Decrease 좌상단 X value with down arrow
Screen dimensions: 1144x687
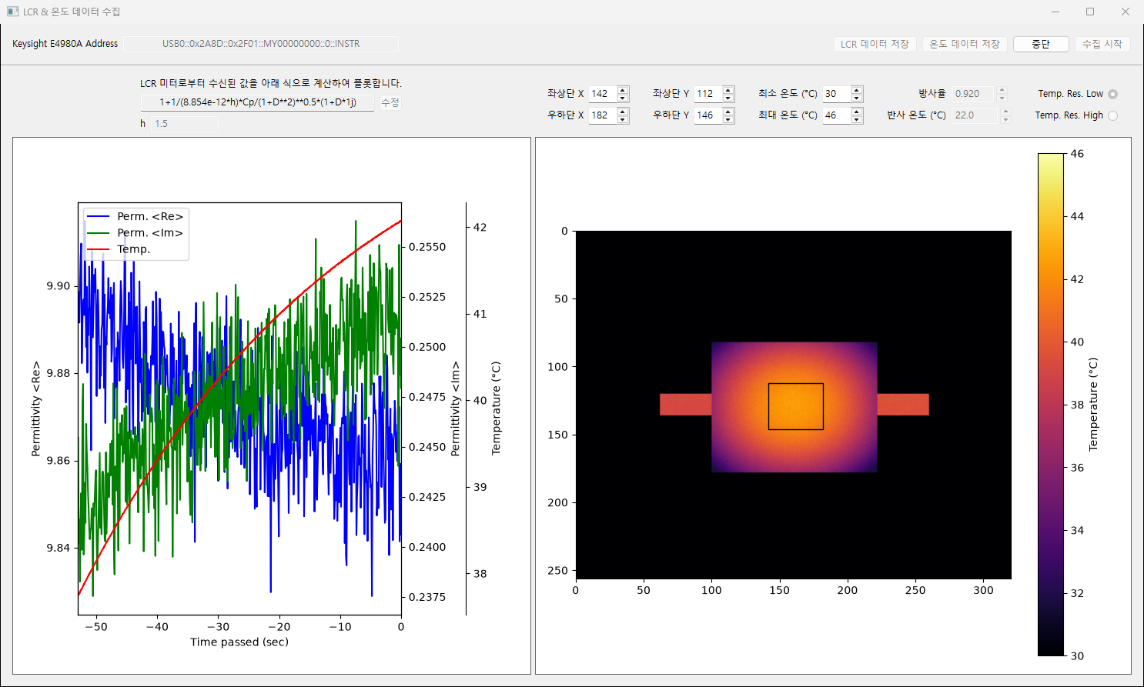point(623,98)
